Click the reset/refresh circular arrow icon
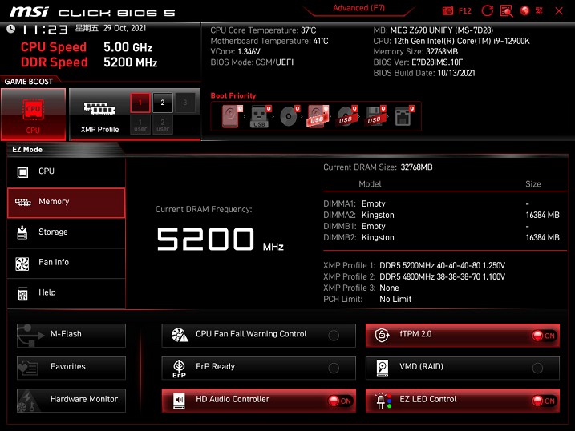This screenshot has width=575, height=431. click(487, 10)
